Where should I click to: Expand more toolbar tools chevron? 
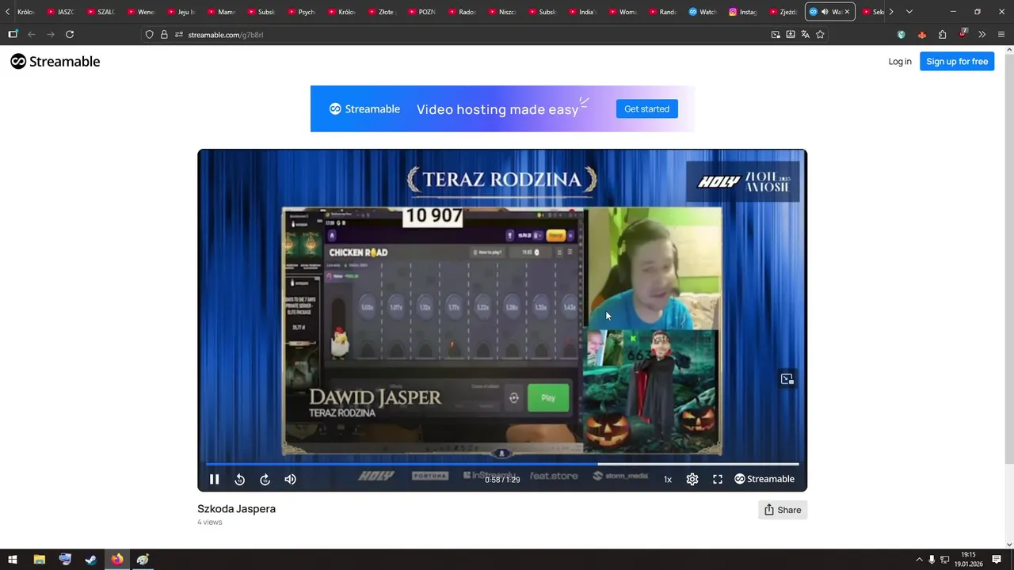click(982, 34)
